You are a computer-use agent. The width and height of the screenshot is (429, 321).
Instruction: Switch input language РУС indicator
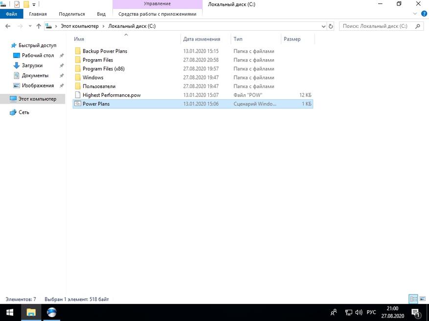[371, 312]
